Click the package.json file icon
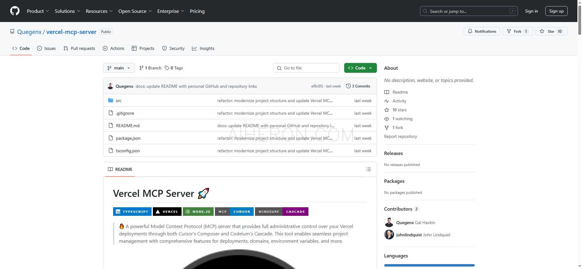The image size is (582, 269). tap(111, 138)
